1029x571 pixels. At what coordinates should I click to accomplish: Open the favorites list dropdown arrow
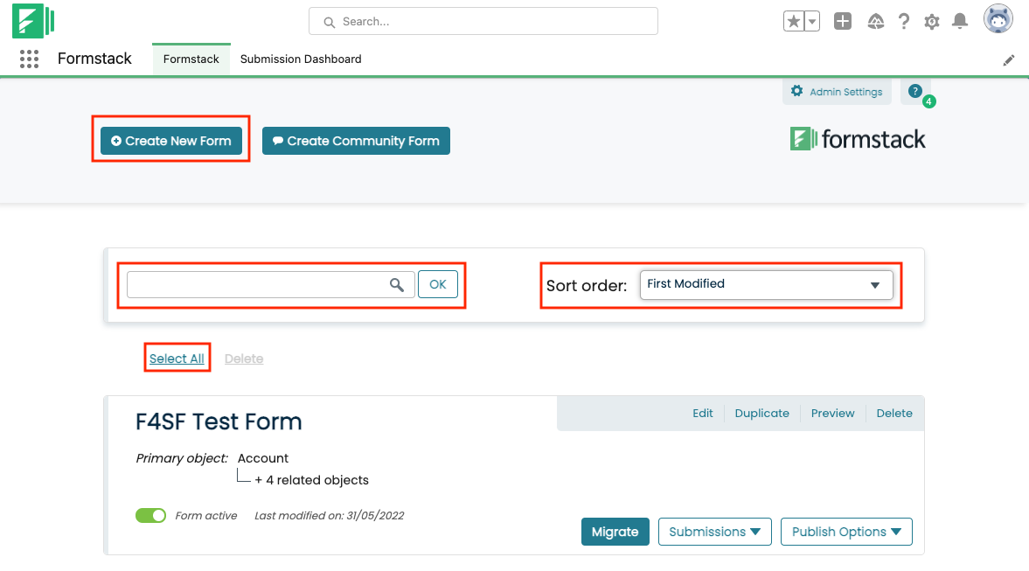[x=811, y=22]
